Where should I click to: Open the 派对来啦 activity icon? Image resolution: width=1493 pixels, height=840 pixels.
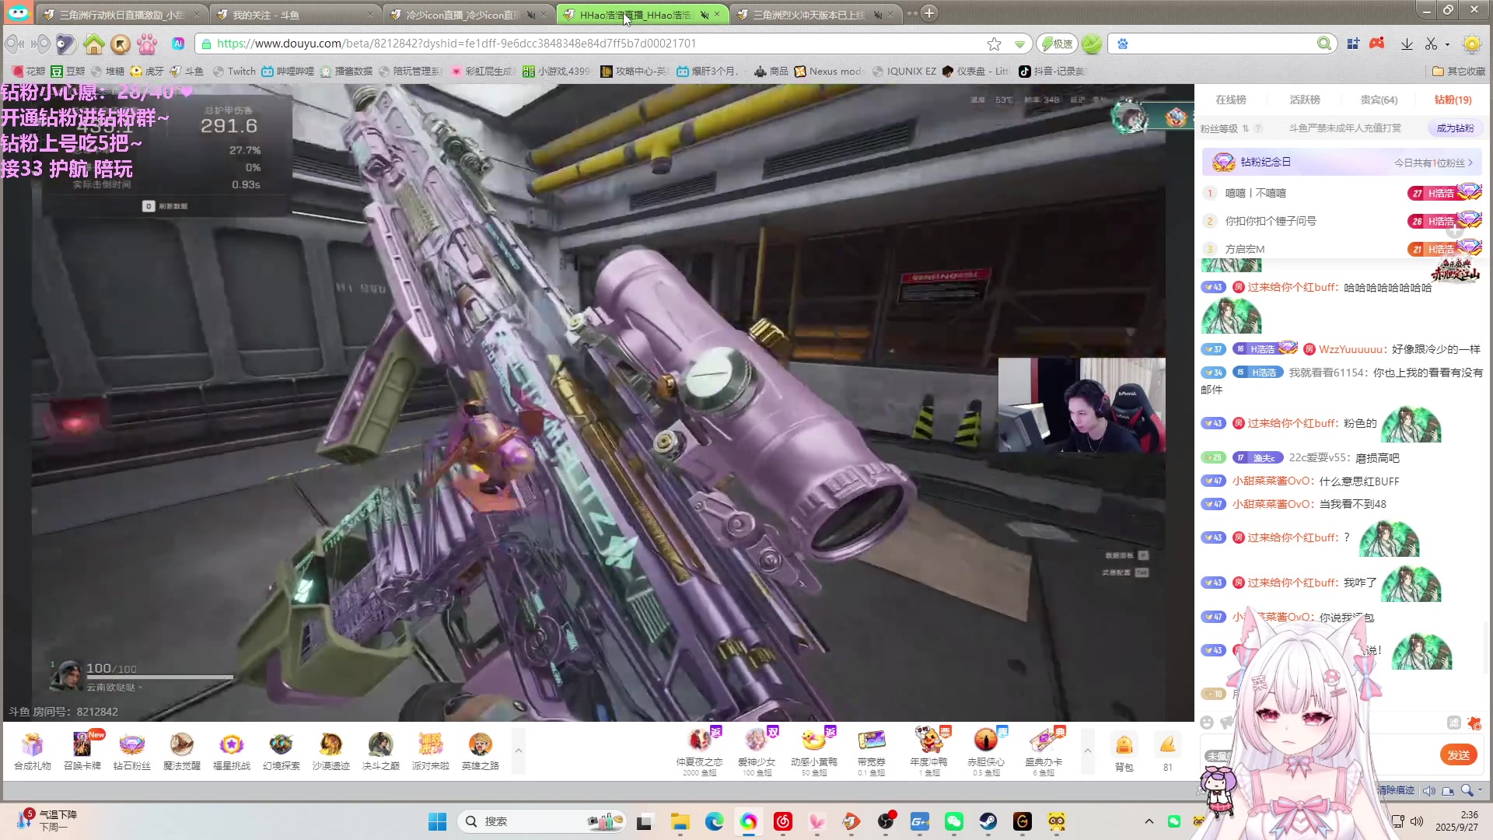[x=431, y=751]
